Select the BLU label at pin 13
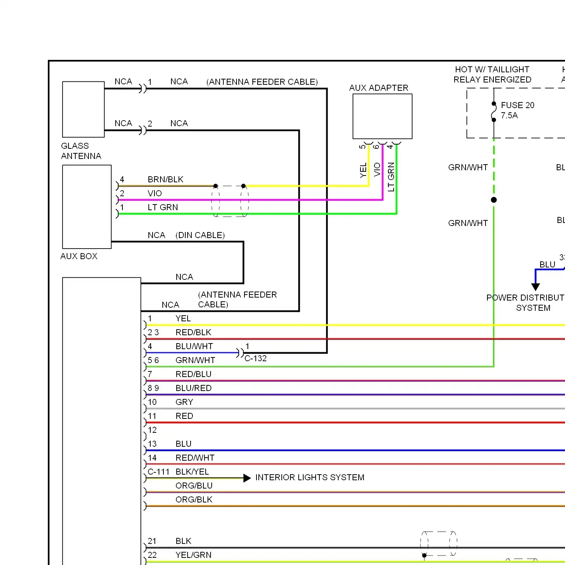 (183, 444)
